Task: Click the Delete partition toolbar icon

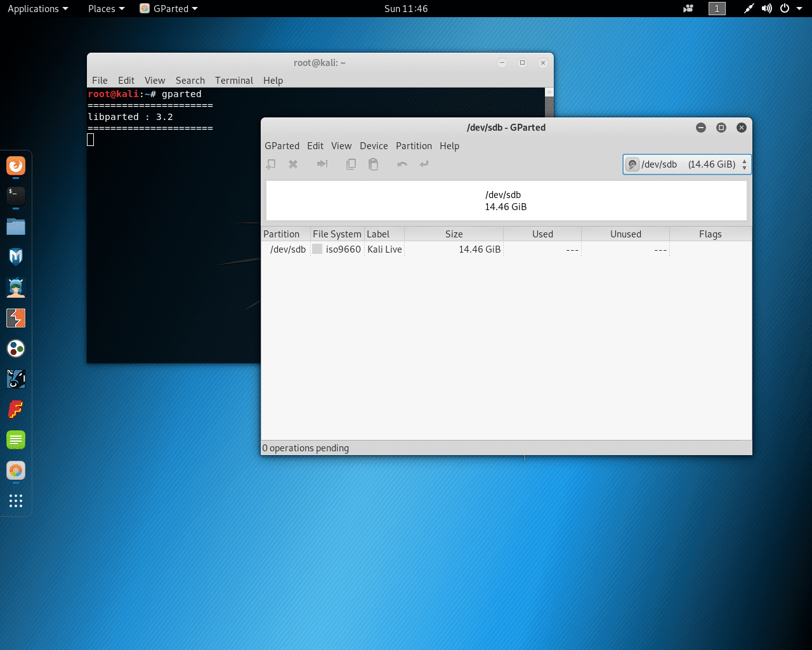Action: 293,164
